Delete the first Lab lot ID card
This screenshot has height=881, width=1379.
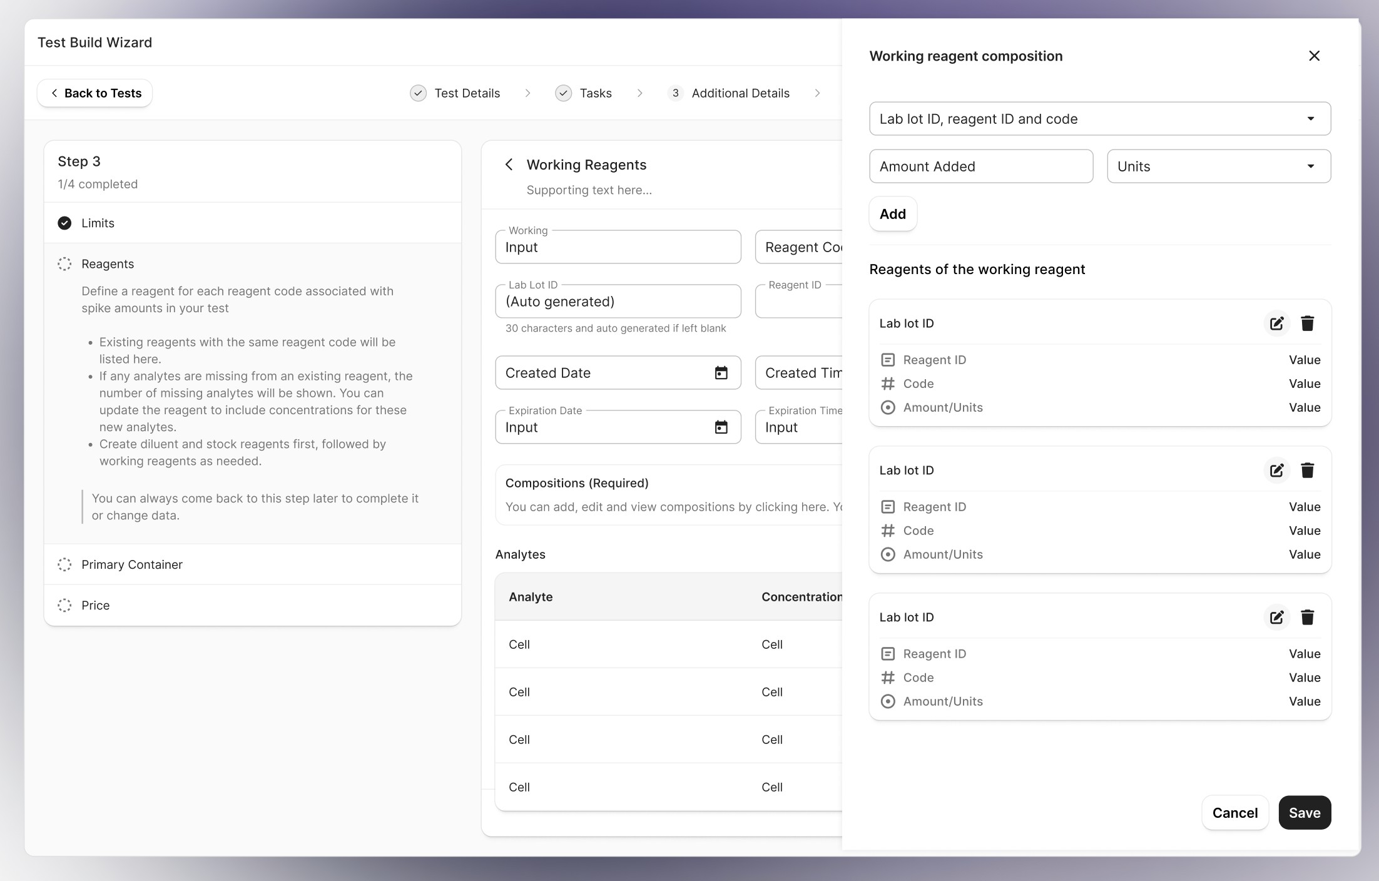1307,323
